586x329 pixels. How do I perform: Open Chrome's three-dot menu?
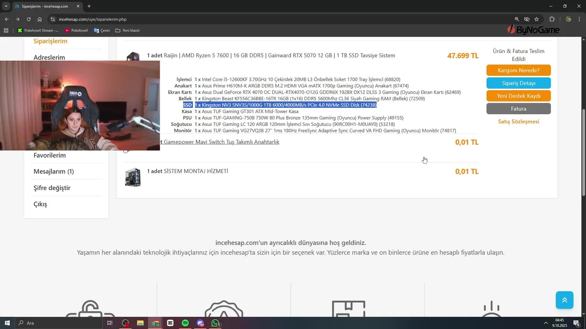(579, 19)
